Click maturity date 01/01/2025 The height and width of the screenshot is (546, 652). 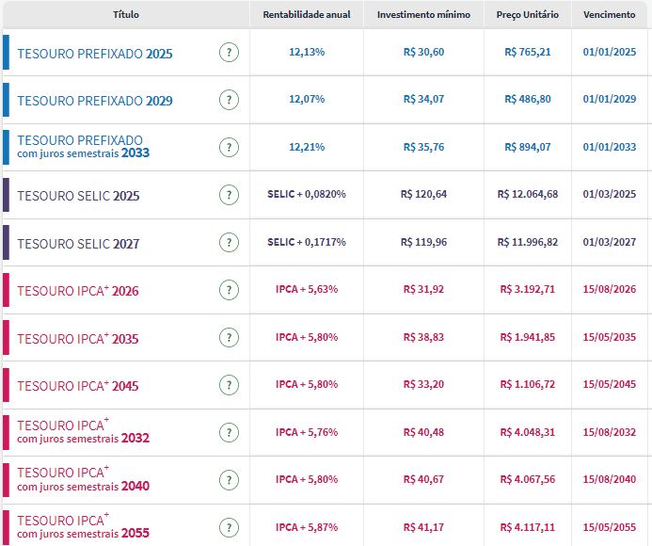point(609,52)
